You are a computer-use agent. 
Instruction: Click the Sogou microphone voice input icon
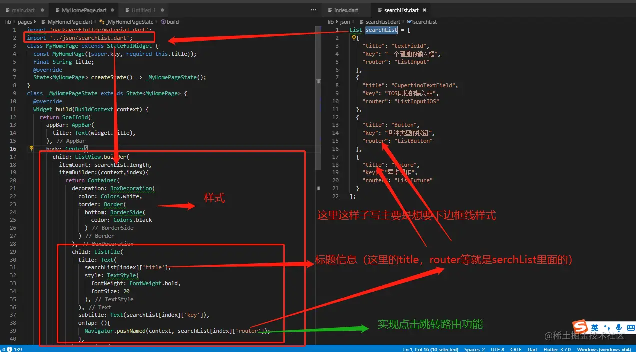pos(619,327)
